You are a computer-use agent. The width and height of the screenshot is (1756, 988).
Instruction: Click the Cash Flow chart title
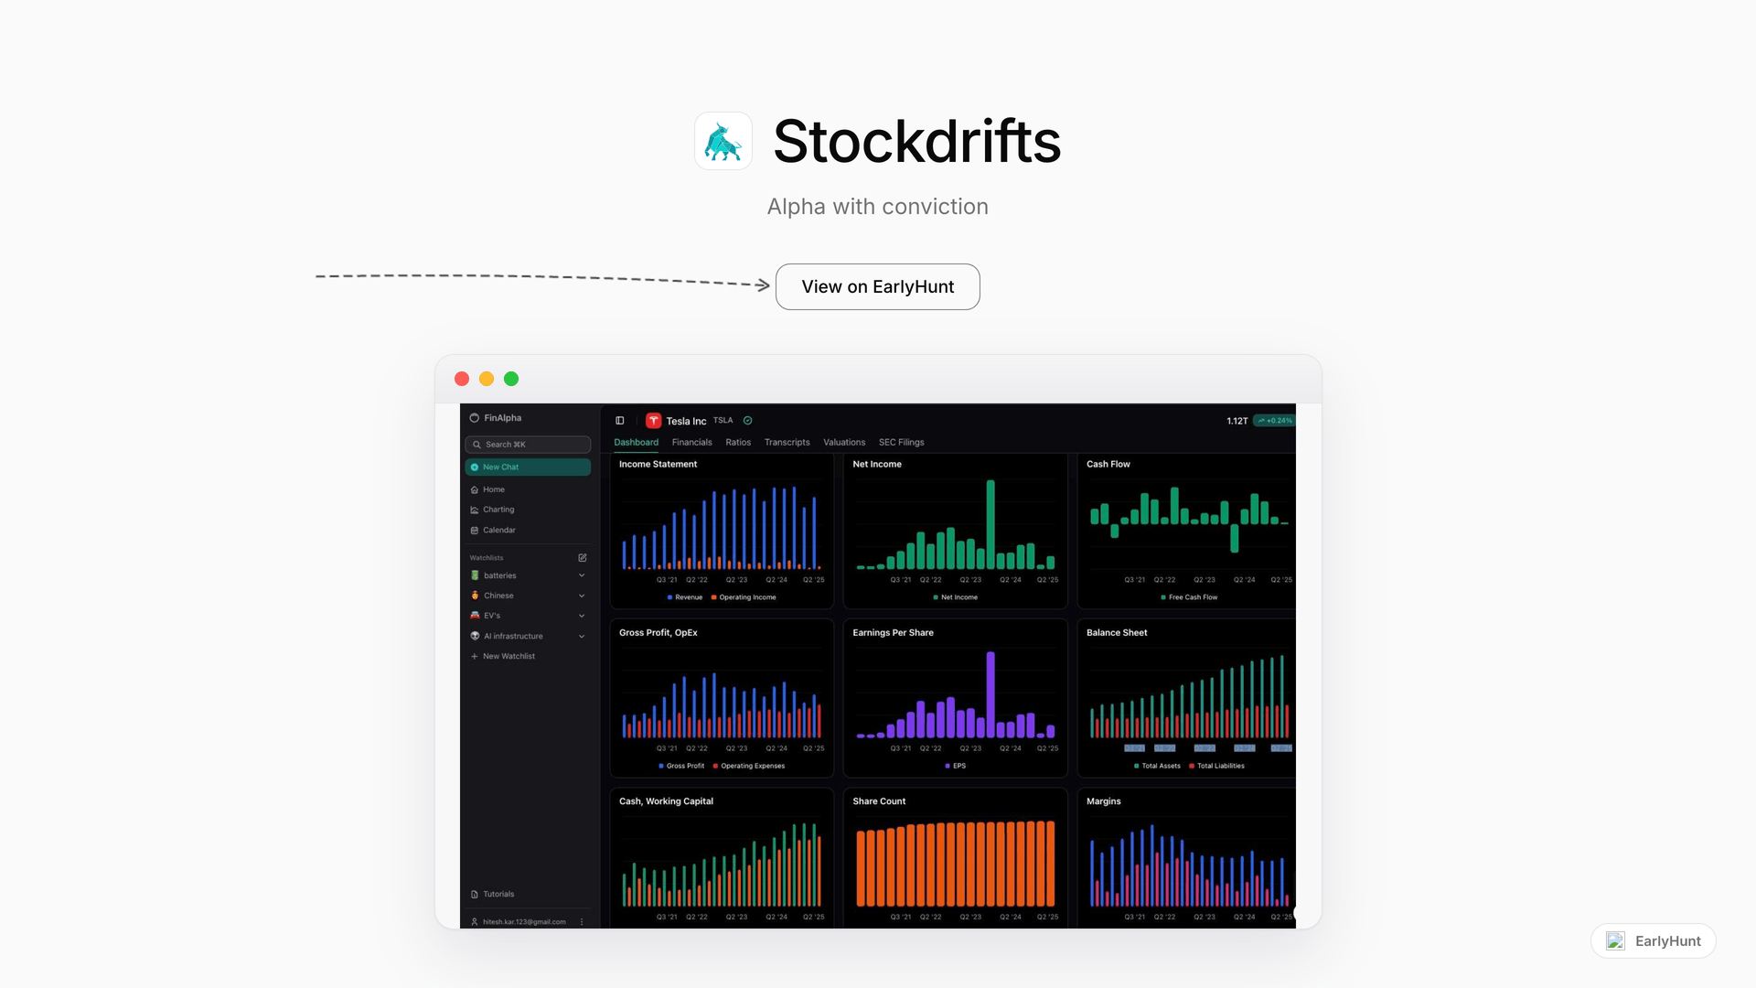pyautogui.click(x=1108, y=465)
